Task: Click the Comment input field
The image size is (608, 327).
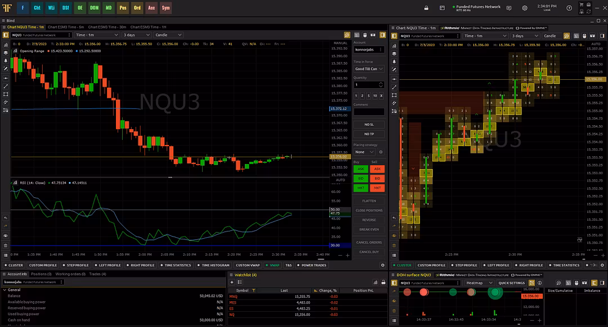Action: tap(369, 112)
